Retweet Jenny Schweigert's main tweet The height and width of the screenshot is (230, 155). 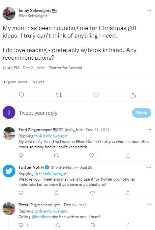click(59, 95)
